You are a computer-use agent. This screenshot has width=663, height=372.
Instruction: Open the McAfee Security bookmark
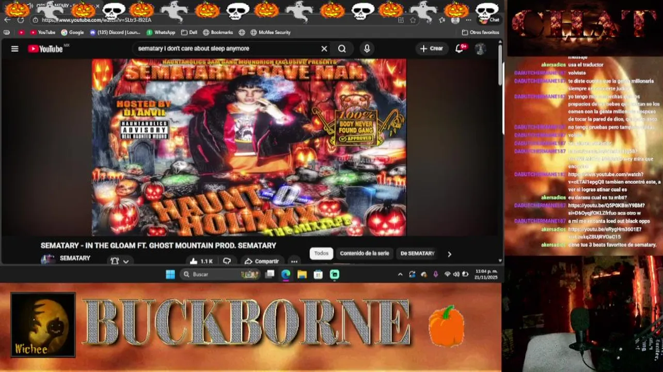[271, 32]
